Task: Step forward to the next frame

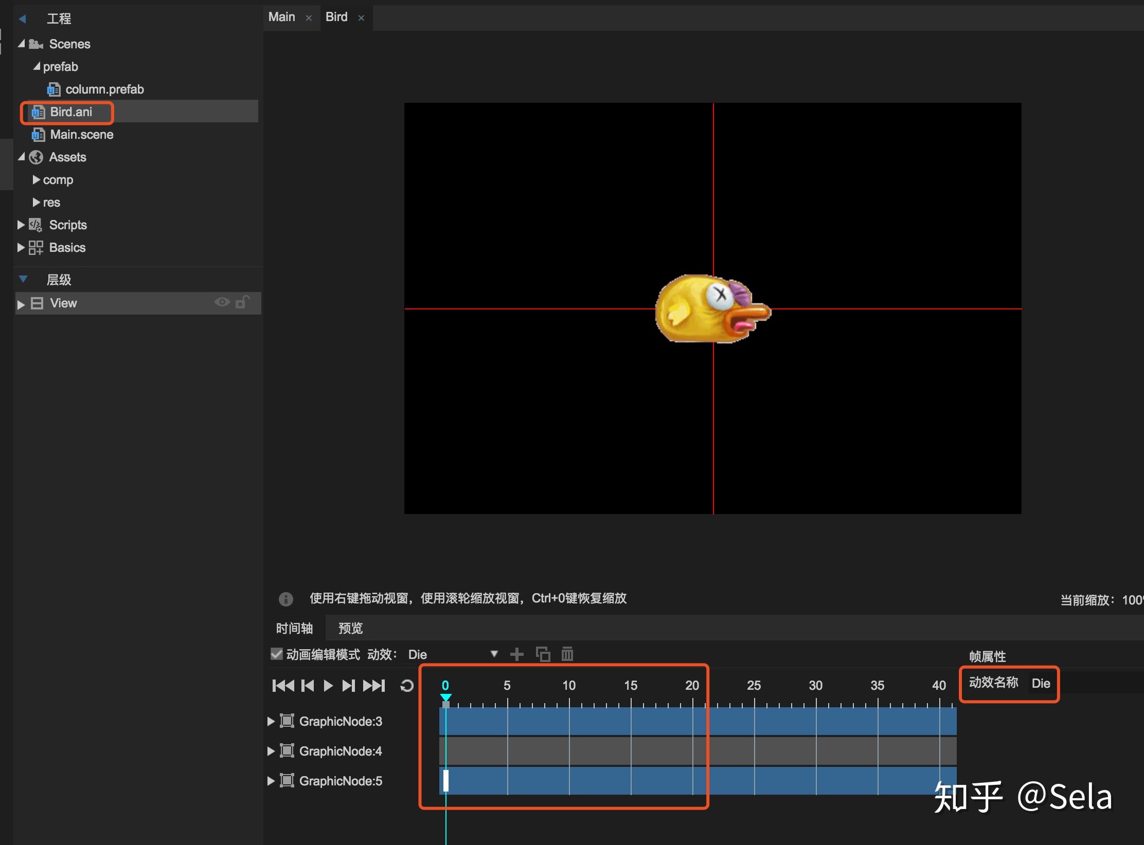Action: click(349, 686)
